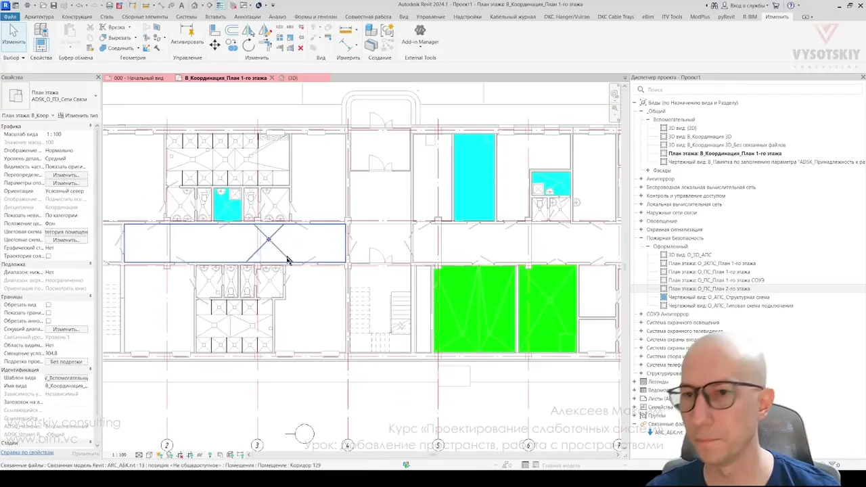This screenshot has width=866, height=487.
Task: Click the Move tool crossed-arrows icon
Action: (214, 45)
